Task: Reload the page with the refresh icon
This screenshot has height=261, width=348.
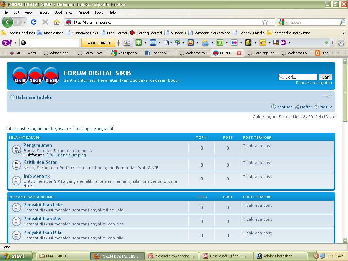Action: [x=34, y=21]
